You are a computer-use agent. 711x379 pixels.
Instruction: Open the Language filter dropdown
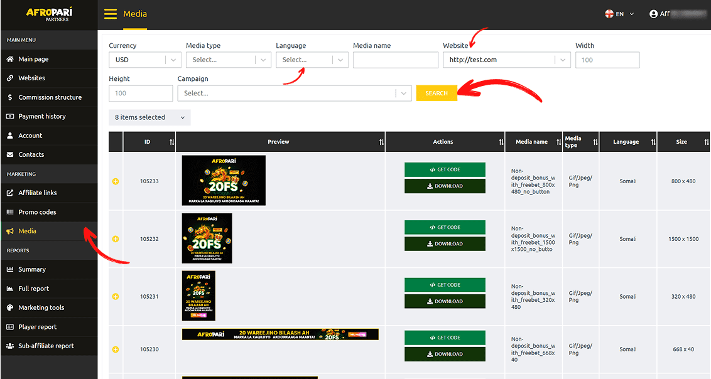click(312, 60)
